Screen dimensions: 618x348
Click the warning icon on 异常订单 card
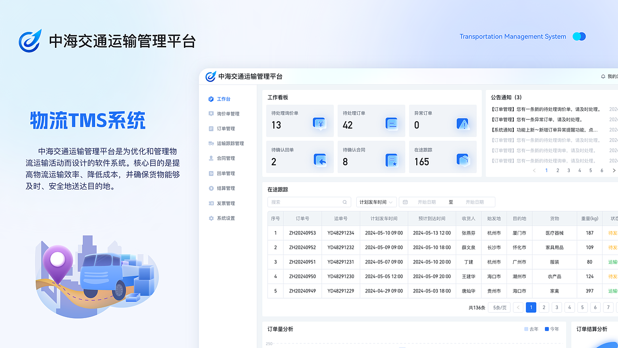pos(463,124)
